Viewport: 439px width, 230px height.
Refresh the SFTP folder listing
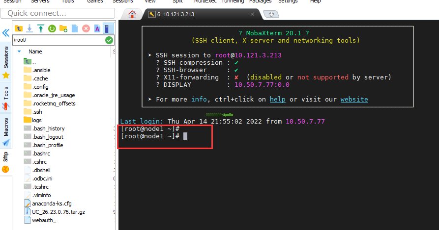(x=52, y=28)
